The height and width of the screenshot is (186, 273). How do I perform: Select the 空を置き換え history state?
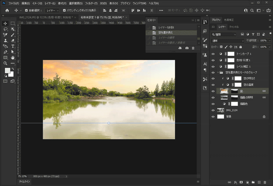tap(171, 32)
